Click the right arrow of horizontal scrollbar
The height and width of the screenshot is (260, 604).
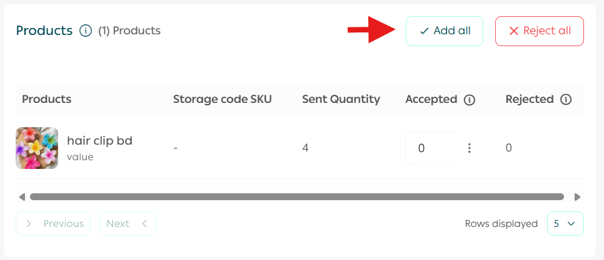tap(577, 197)
